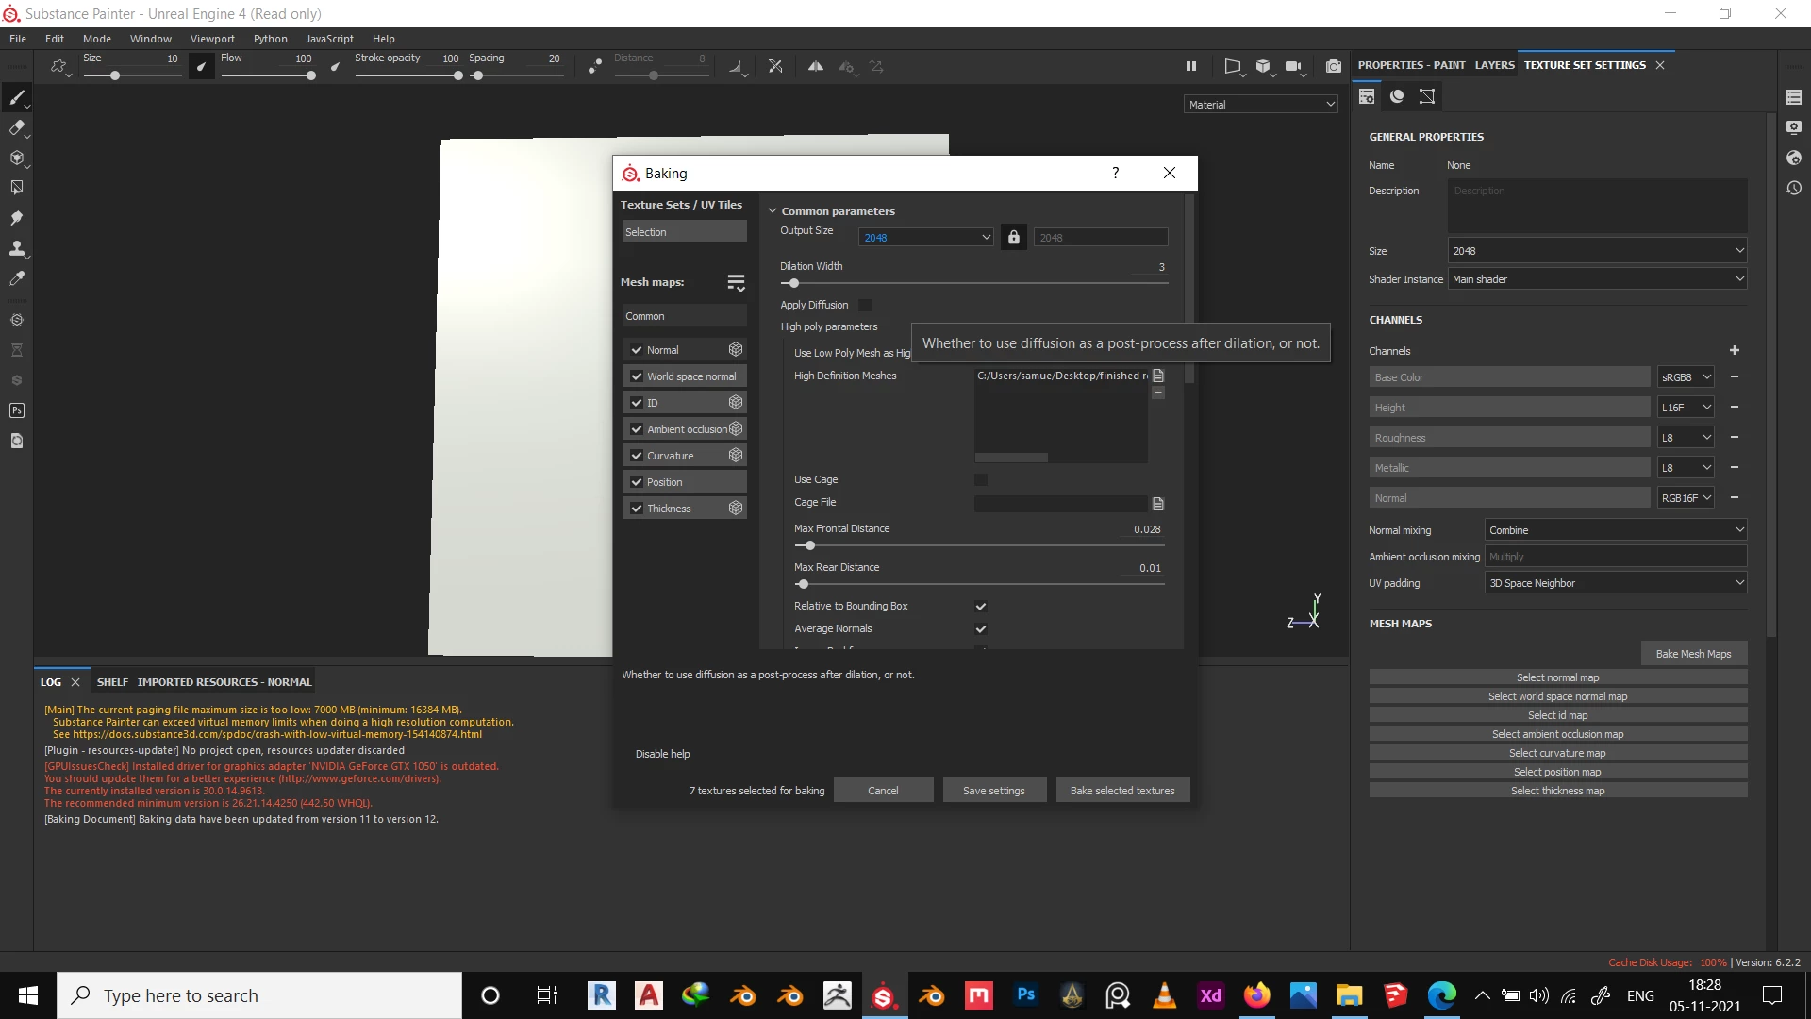Open the Output Size 2048 dropdown

point(925,237)
